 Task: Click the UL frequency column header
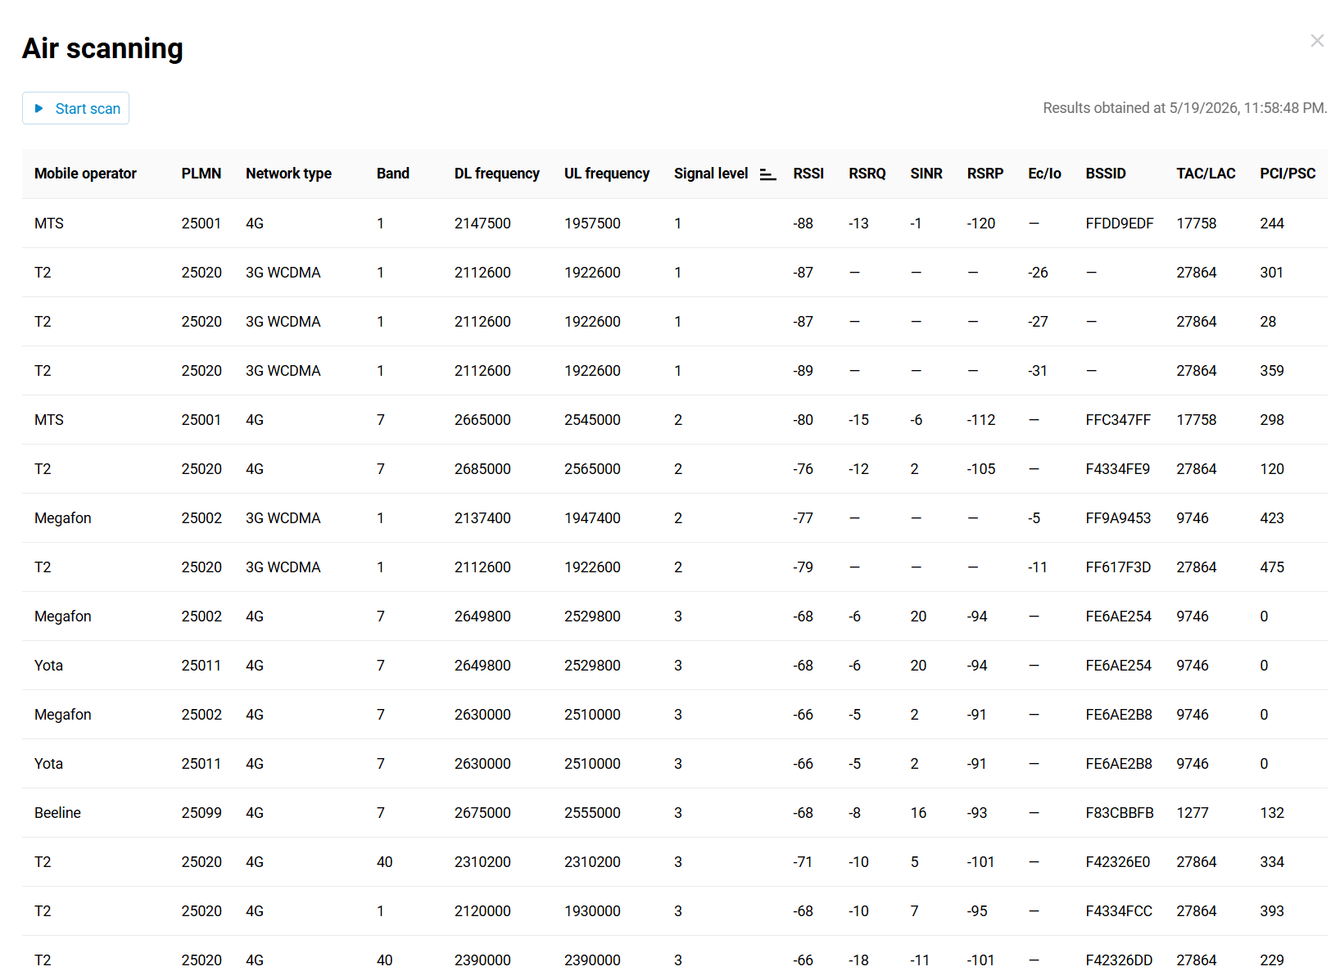(x=607, y=174)
